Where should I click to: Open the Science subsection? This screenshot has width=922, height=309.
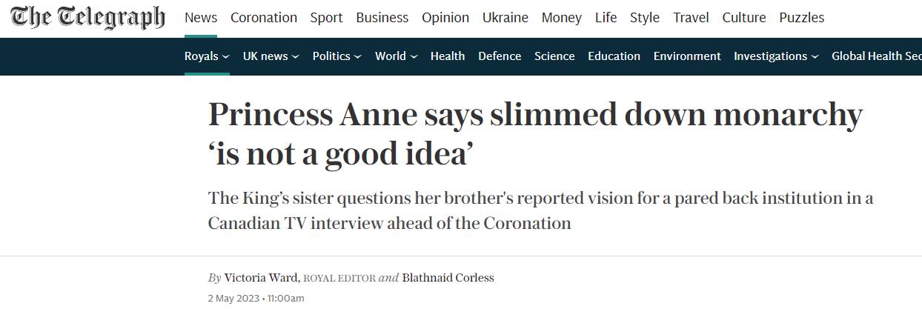pos(554,56)
